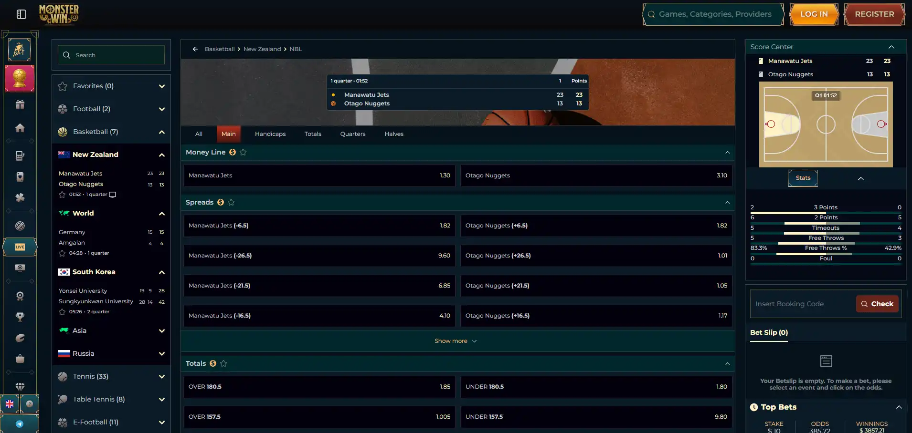Click the coin icon next to Money Line

pyautogui.click(x=233, y=152)
